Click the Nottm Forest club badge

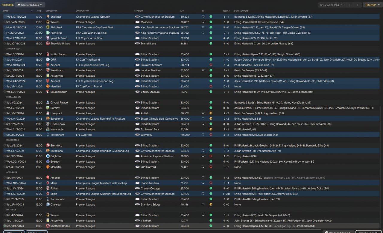click(48, 54)
